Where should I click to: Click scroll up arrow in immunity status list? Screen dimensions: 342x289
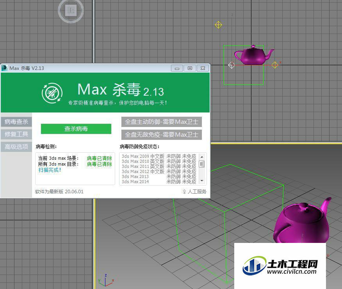click(202, 157)
